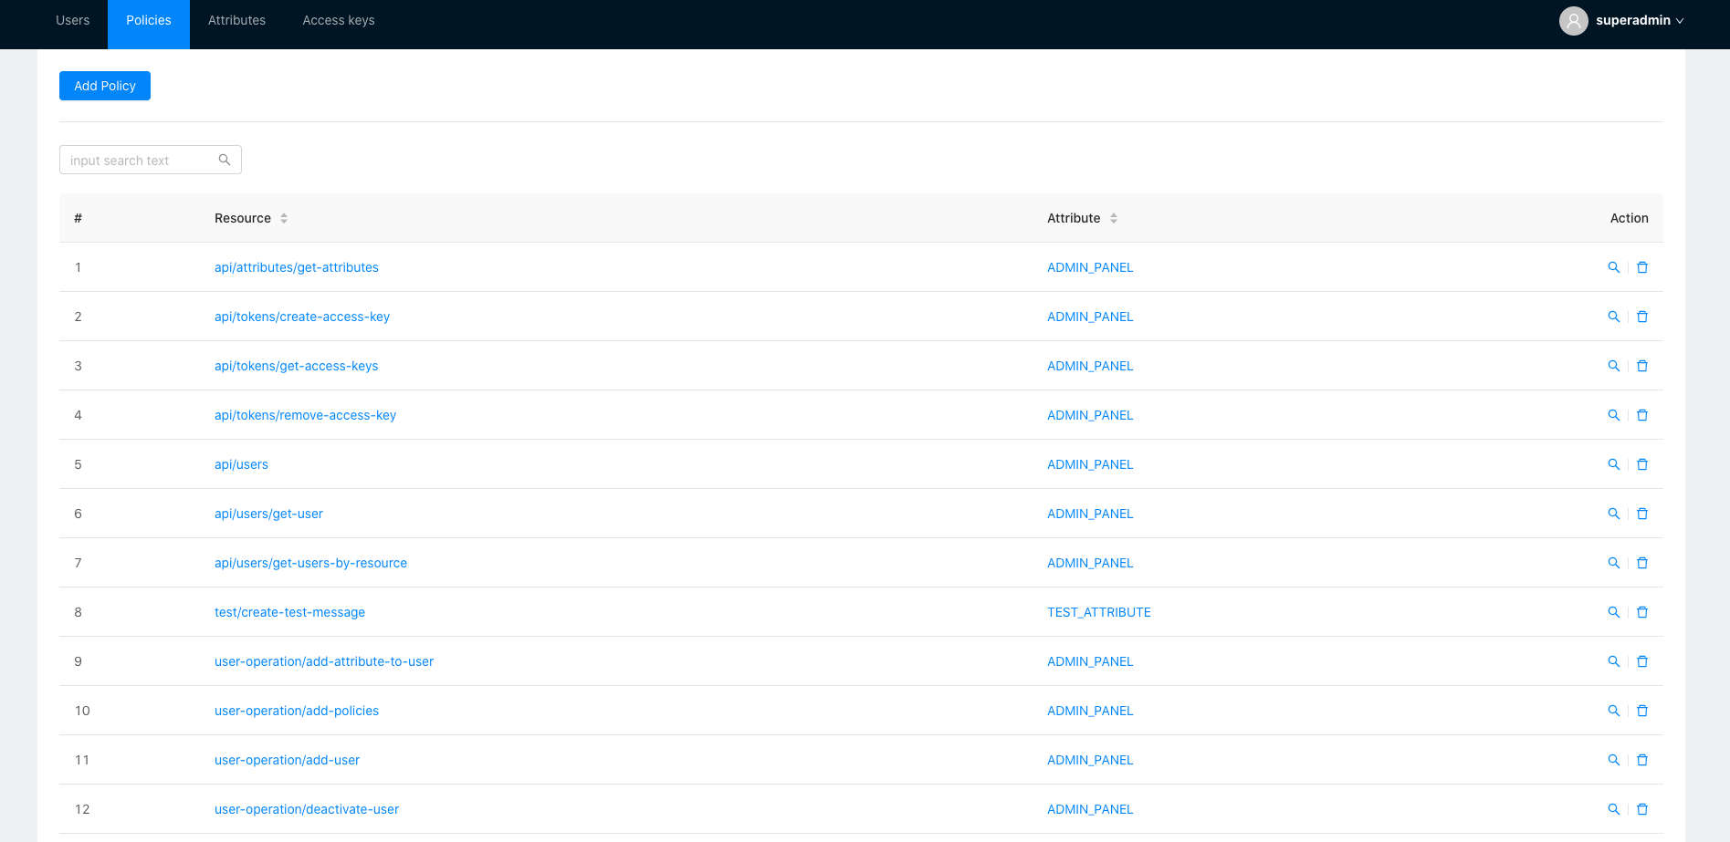View details of user-operation/add-policies policy

coord(1614,711)
